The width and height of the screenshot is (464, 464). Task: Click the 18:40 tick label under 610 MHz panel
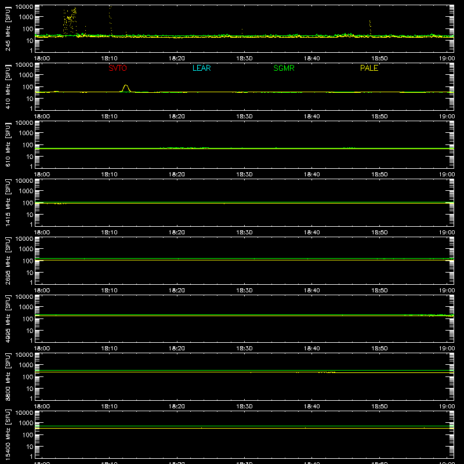tap(311, 175)
